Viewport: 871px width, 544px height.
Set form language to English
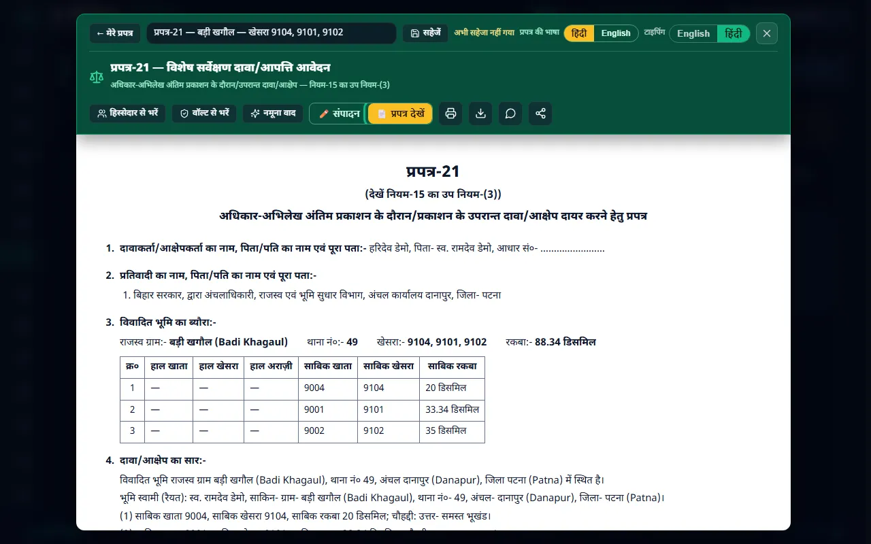point(616,33)
